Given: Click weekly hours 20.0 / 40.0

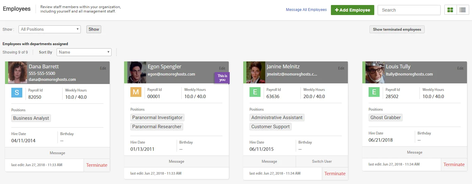Looking at the screenshot, I should tap(314, 97).
